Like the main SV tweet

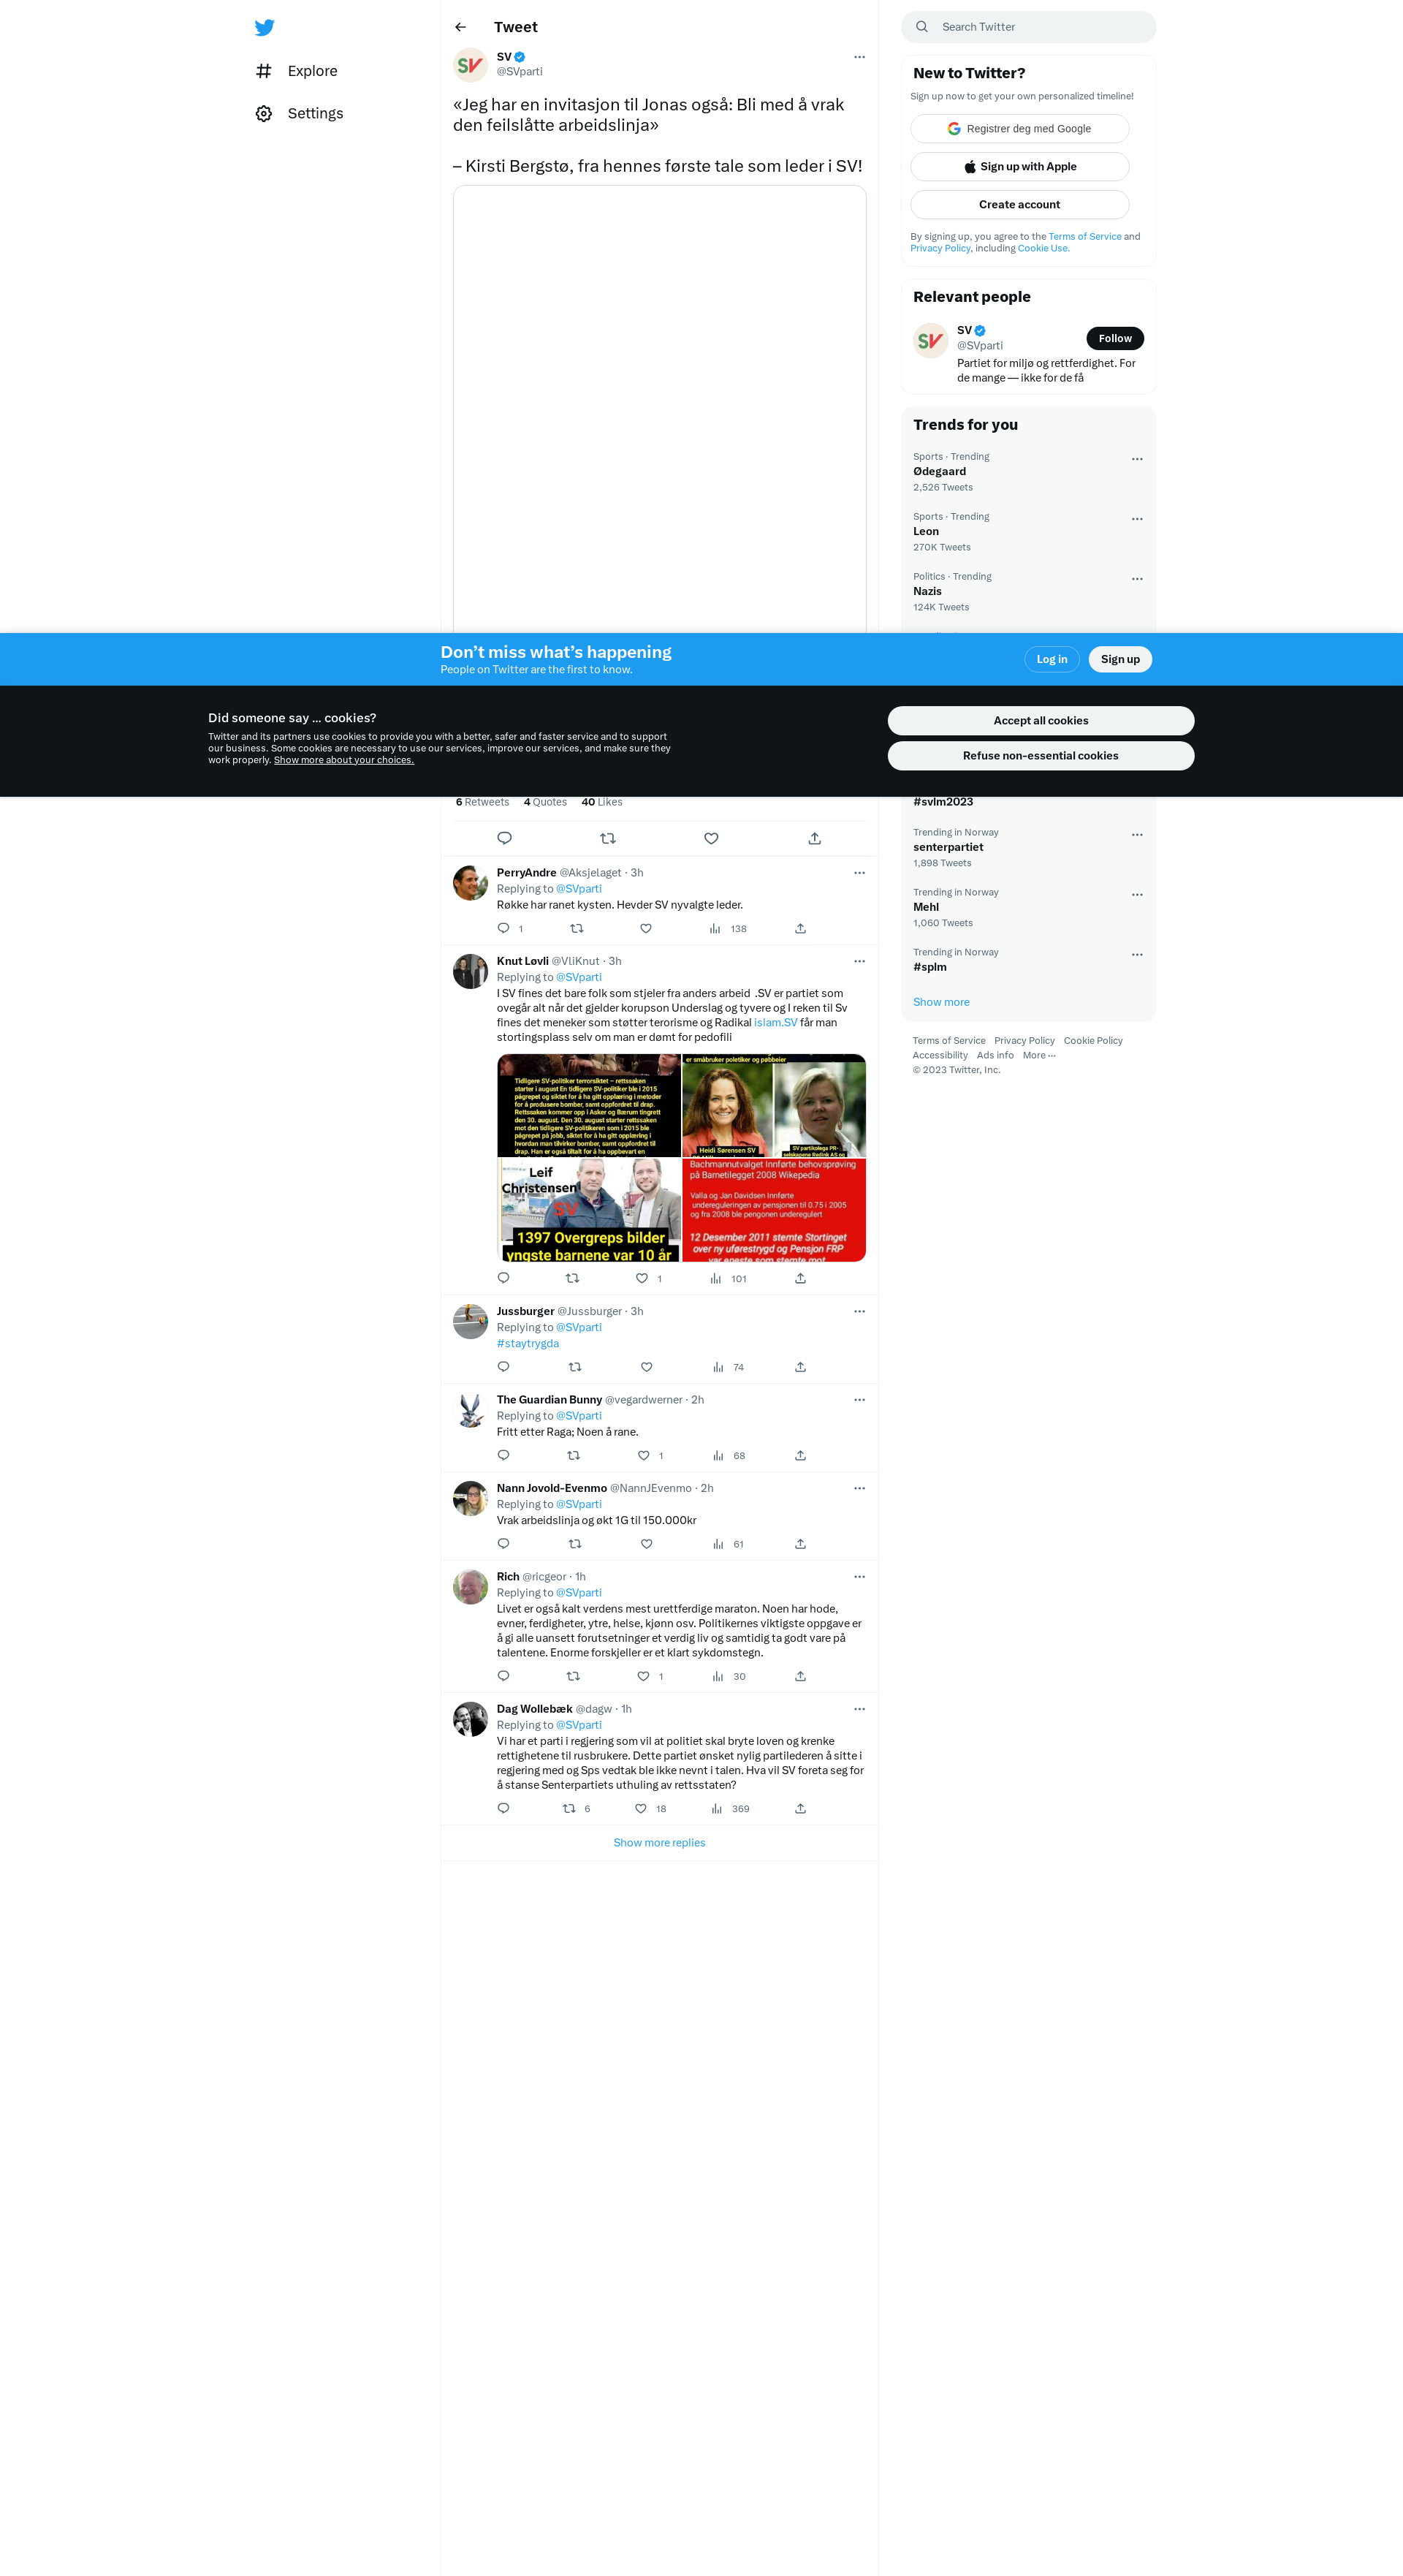[711, 838]
